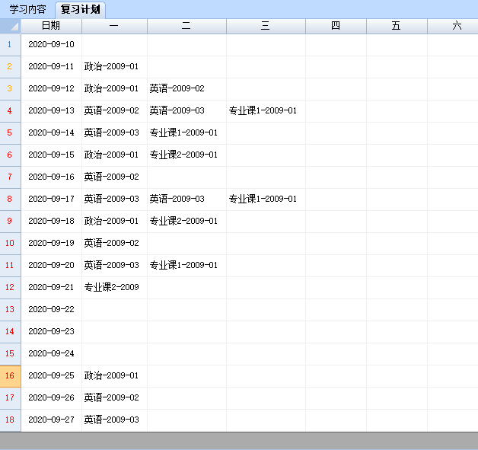Click 政治-2009-01 in the 2020-09-11 row
The width and height of the screenshot is (478, 450).
114,67
